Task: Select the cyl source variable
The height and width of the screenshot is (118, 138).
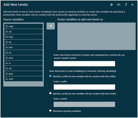Action: (24, 32)
